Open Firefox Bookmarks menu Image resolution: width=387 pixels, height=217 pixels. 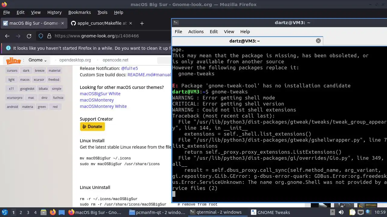coord(80,12)
